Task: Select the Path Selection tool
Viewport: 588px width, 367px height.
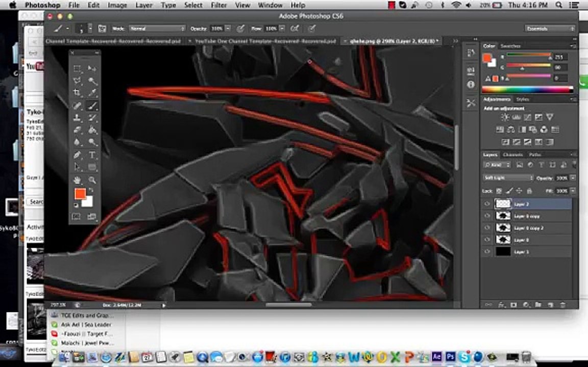Action: (x=77, y=167)
